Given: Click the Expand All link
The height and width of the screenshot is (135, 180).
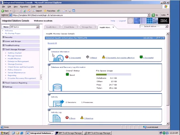Looking at the screenshot, I should (x=52, y=43).
